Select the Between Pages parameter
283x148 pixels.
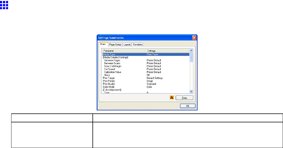click(112, 60)
